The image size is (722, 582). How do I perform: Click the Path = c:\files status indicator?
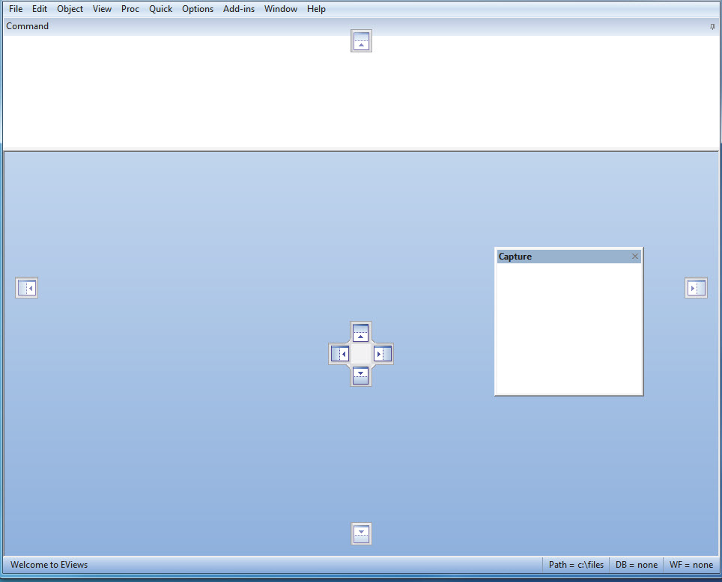[575, 564]
